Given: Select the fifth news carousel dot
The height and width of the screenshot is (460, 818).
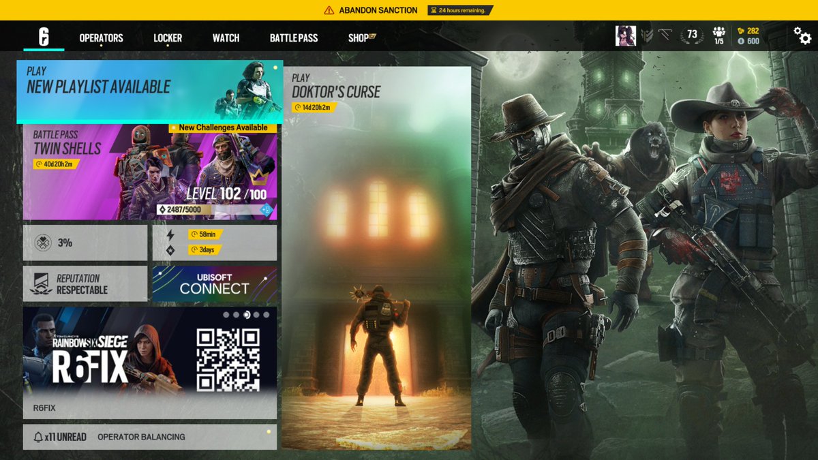Looking at the screenshot, I should [x=268, y=315].
